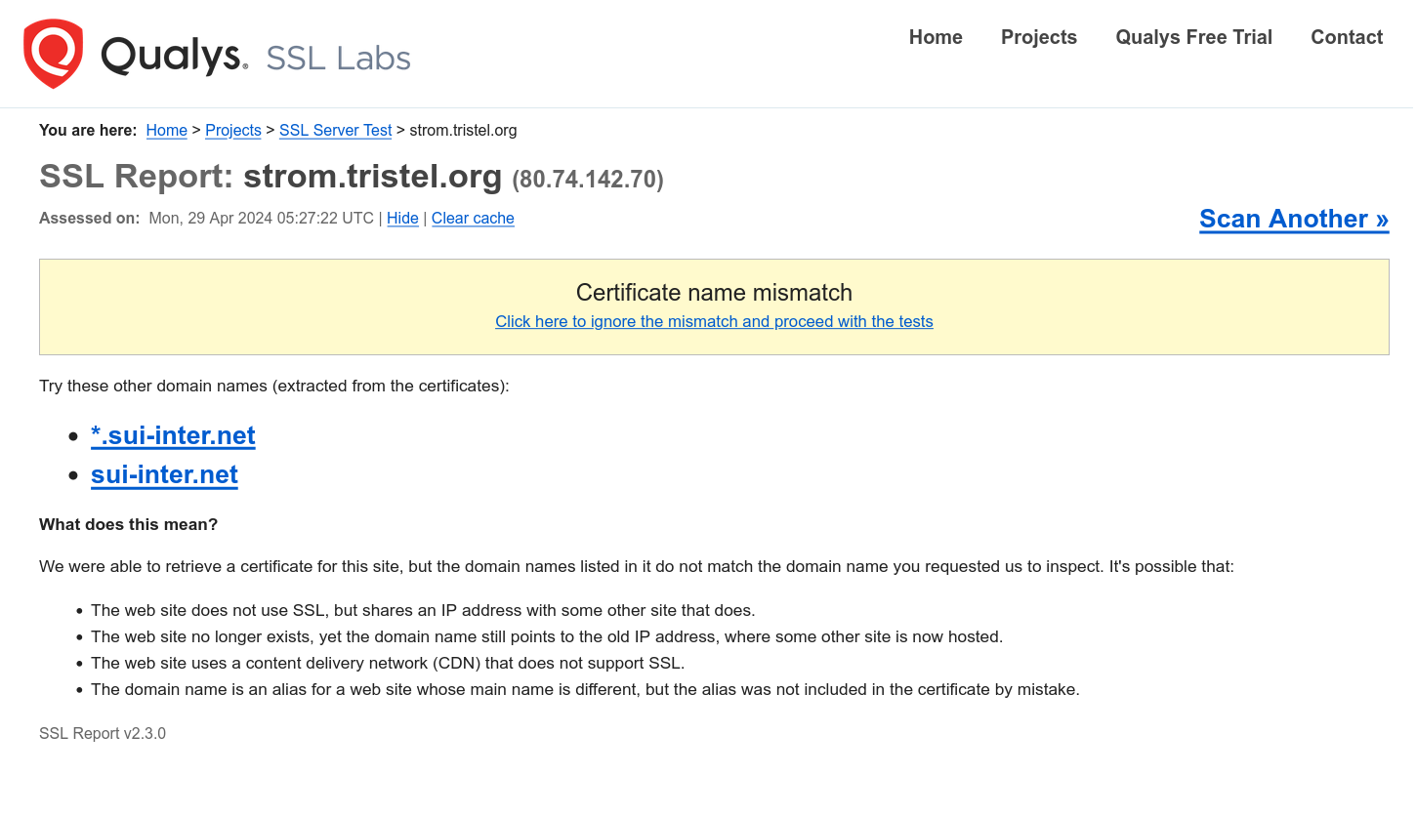Open the SSL Server Test breadcrumb

[335, 131]
